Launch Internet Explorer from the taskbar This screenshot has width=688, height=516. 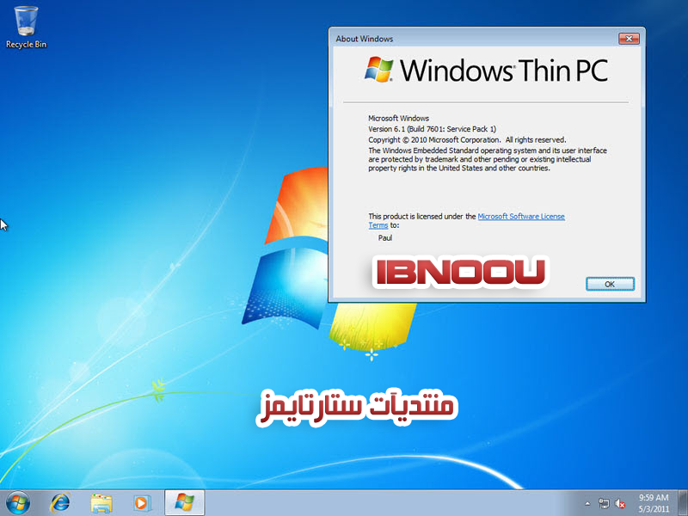click(60, 503)
